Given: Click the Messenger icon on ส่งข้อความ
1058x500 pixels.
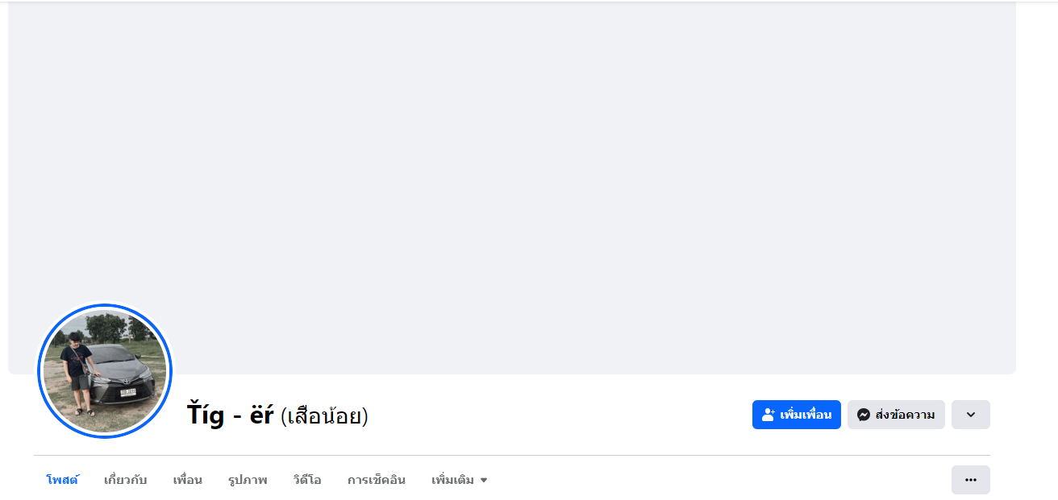Looking at the screenshot, I should [x=863, y=415].
